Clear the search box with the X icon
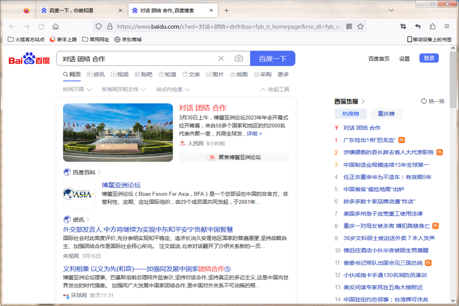The width and height of the screenshot is (459, 306). [x=221, y=59]
